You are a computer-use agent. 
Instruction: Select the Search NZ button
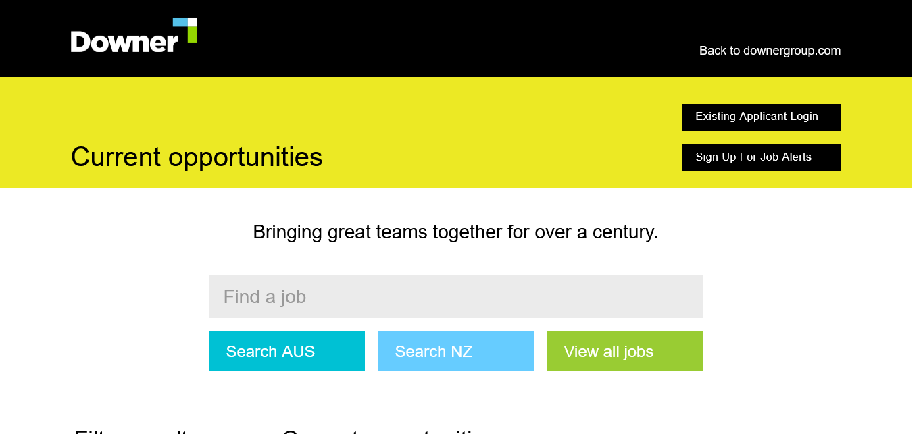click(455, 351)
